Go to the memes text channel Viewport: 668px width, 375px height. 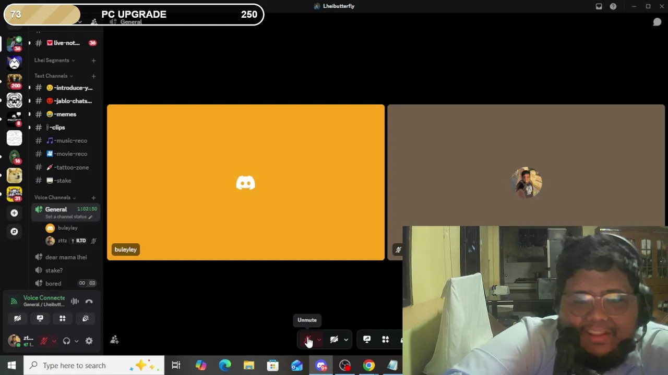point(66,114)
